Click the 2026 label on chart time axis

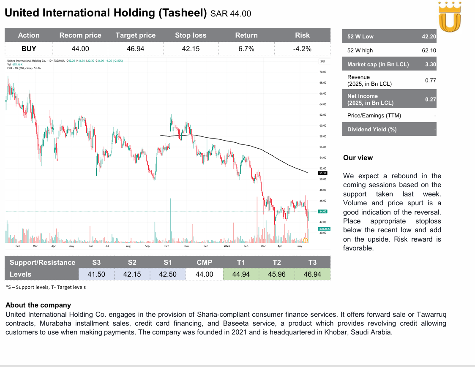(x=227, y=246)
